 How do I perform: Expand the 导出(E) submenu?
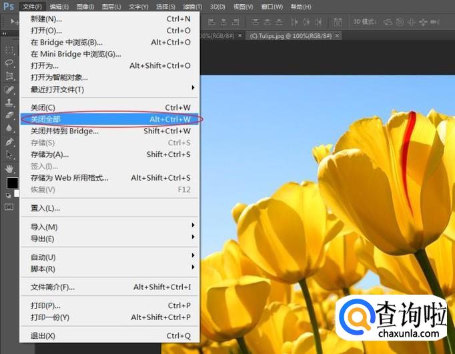tap(109, 239)
